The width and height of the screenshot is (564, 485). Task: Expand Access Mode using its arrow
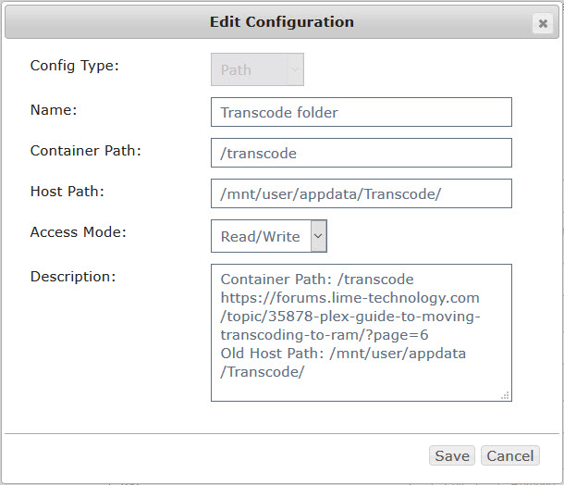pyautogui.click(x=318, y=236)
